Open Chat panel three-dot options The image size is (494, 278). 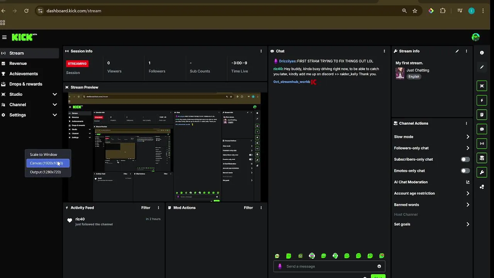point(384,51)
